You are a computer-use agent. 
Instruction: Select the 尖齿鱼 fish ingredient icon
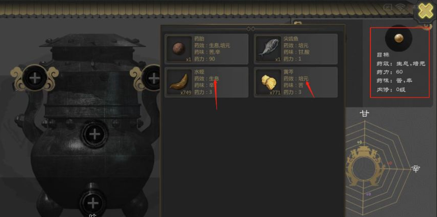coord(268,47)
